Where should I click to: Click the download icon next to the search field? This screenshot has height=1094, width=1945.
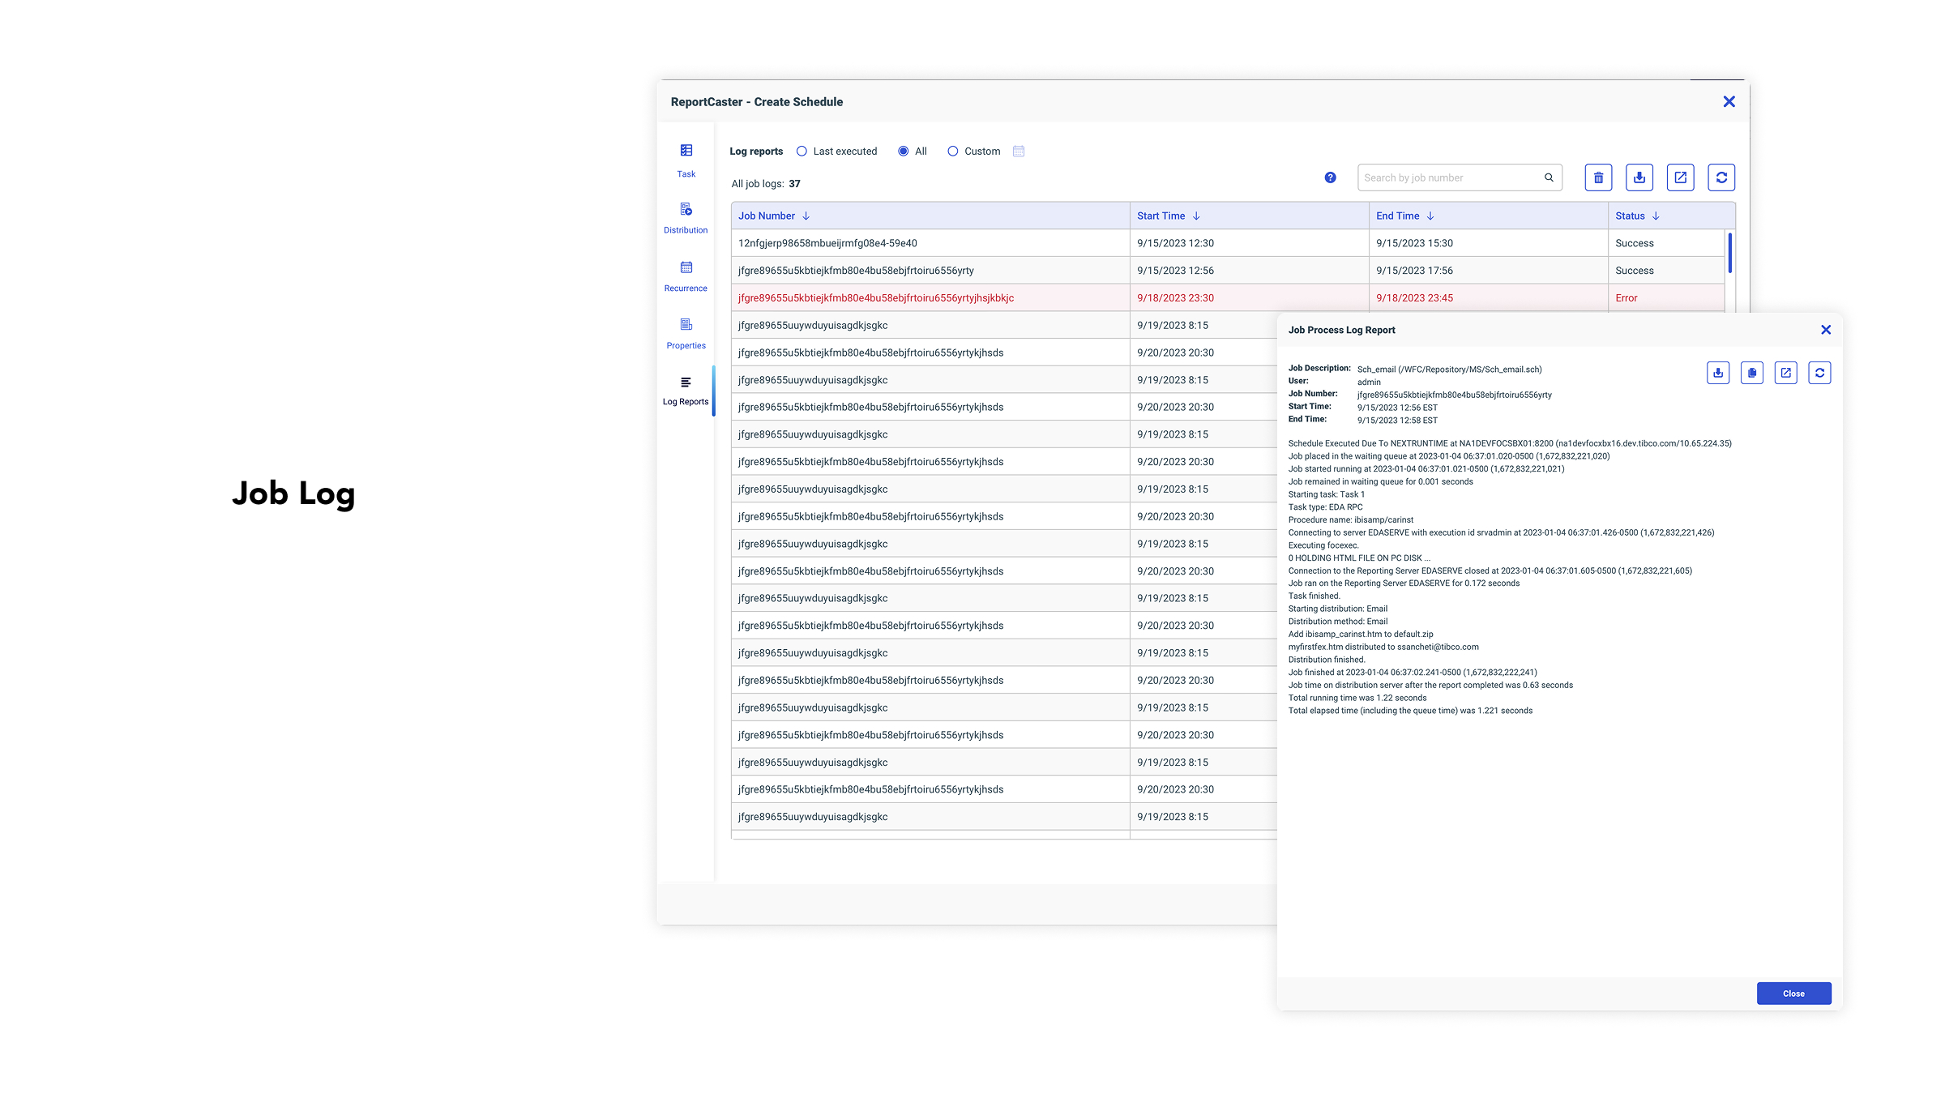1639,177
